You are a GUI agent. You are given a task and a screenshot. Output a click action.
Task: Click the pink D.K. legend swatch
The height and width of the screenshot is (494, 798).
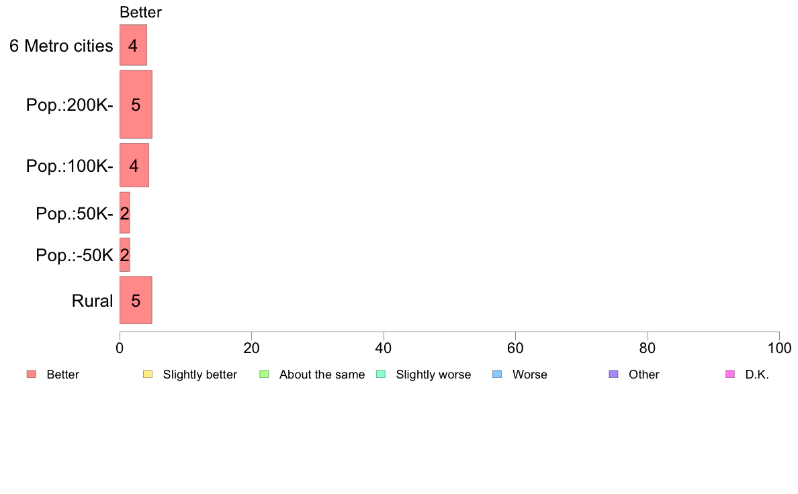pos(730,375)
